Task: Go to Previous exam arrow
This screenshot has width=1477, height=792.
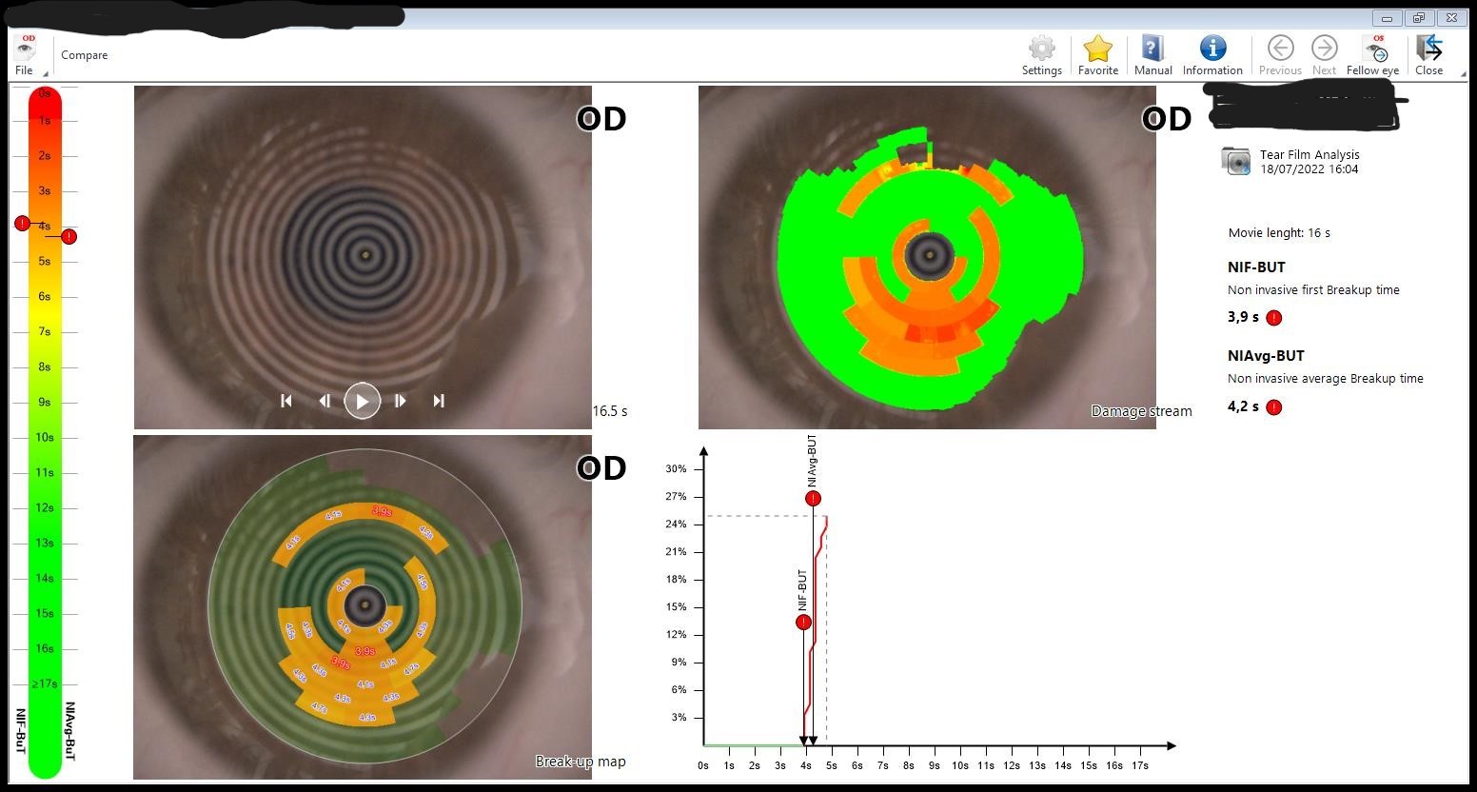Action: (1280, 49)
